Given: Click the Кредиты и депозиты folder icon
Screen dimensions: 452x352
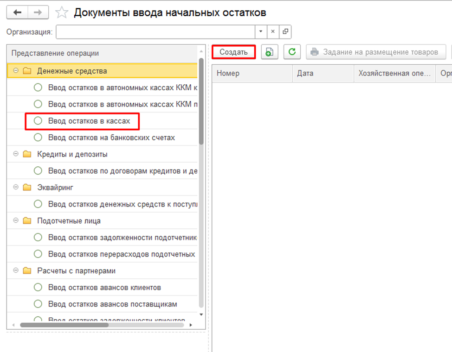Looking at the screenshot, I should point(27,154).
